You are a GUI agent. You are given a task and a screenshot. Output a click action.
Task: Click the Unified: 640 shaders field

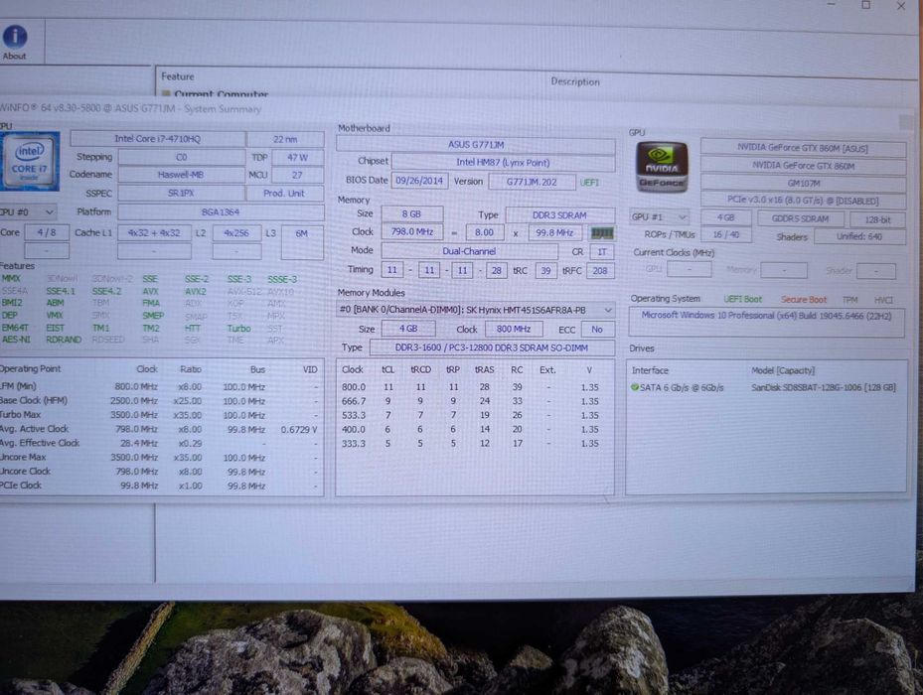tap(859, 236)
